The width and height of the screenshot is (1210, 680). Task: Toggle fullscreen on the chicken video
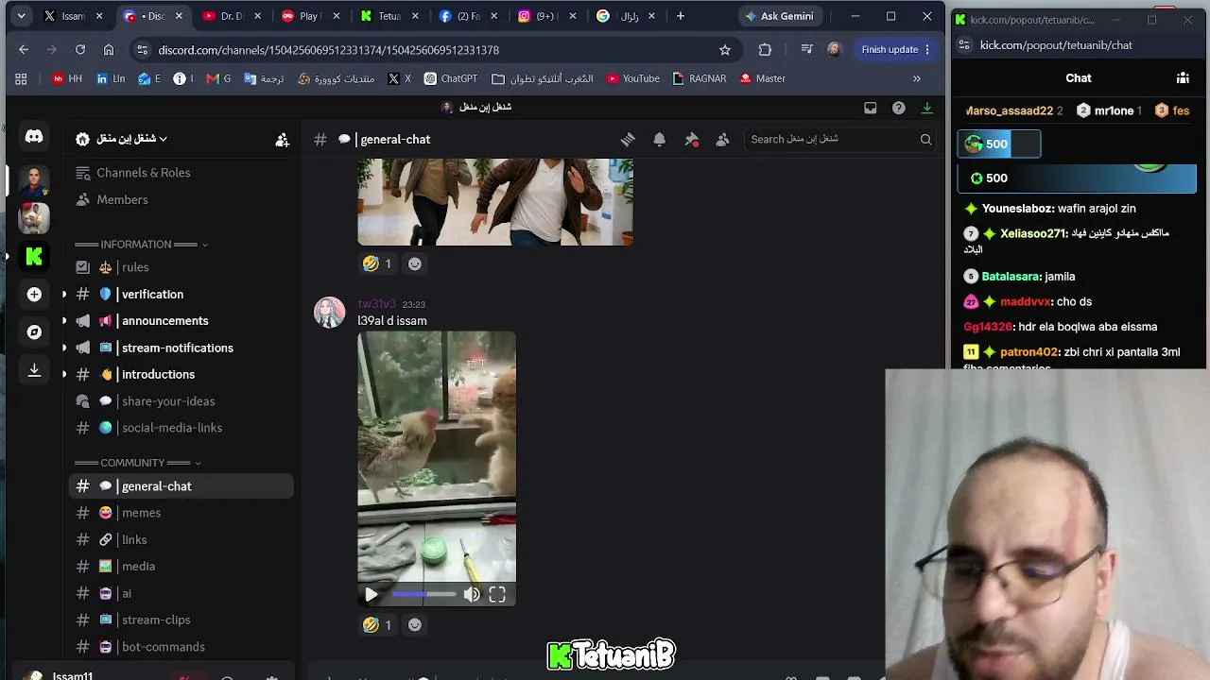click(497, 595)
